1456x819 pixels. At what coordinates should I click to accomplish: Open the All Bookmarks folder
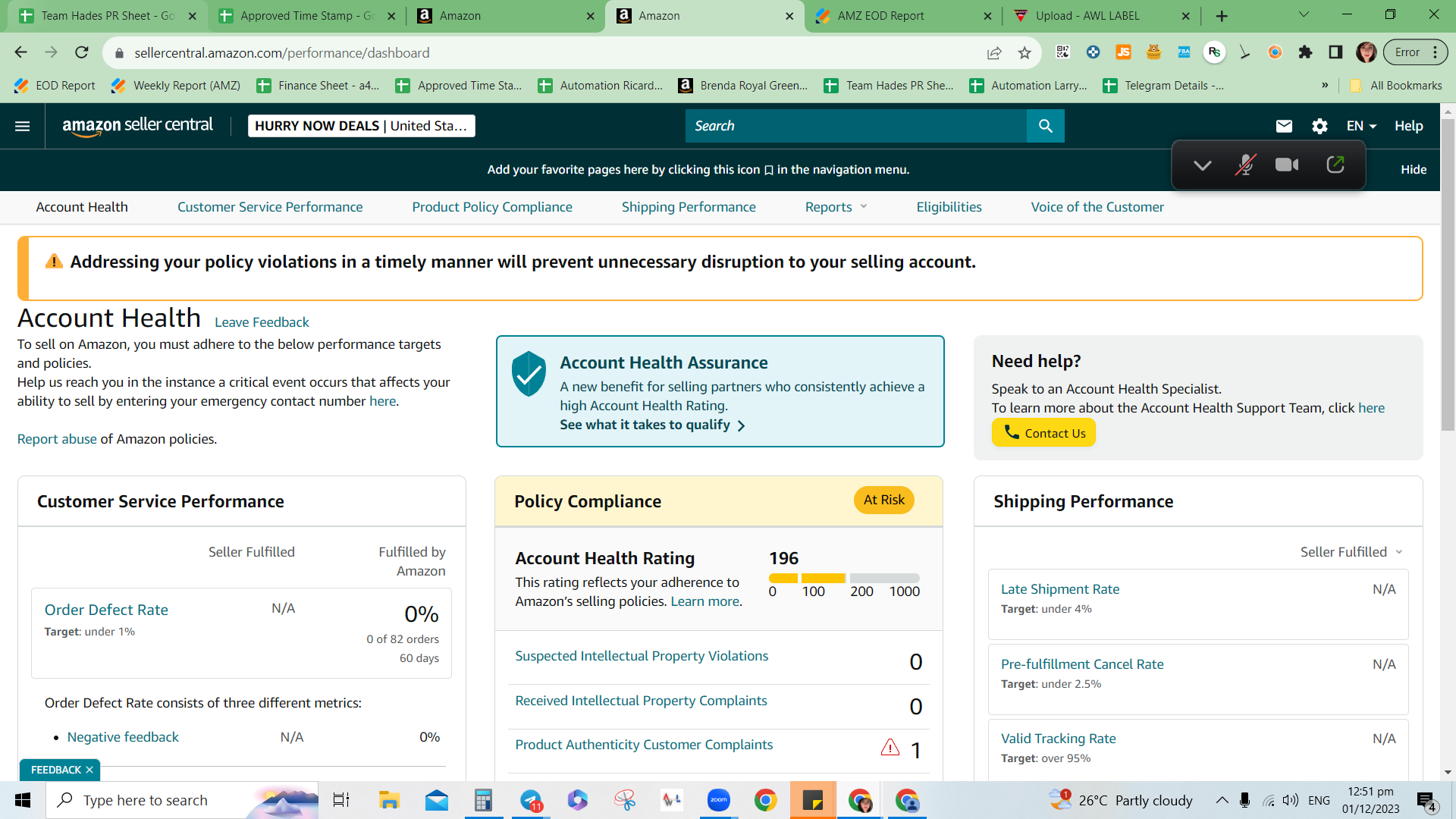point(1395,86)
